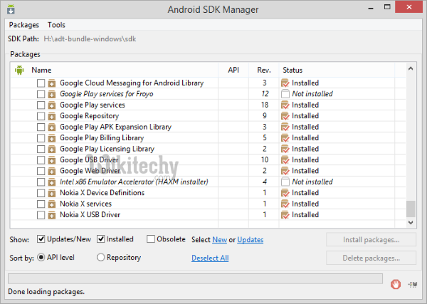Sort packages by Repository
Image resolution: width=427 pixels, height=304 pixels.
[x=101, y=258]
